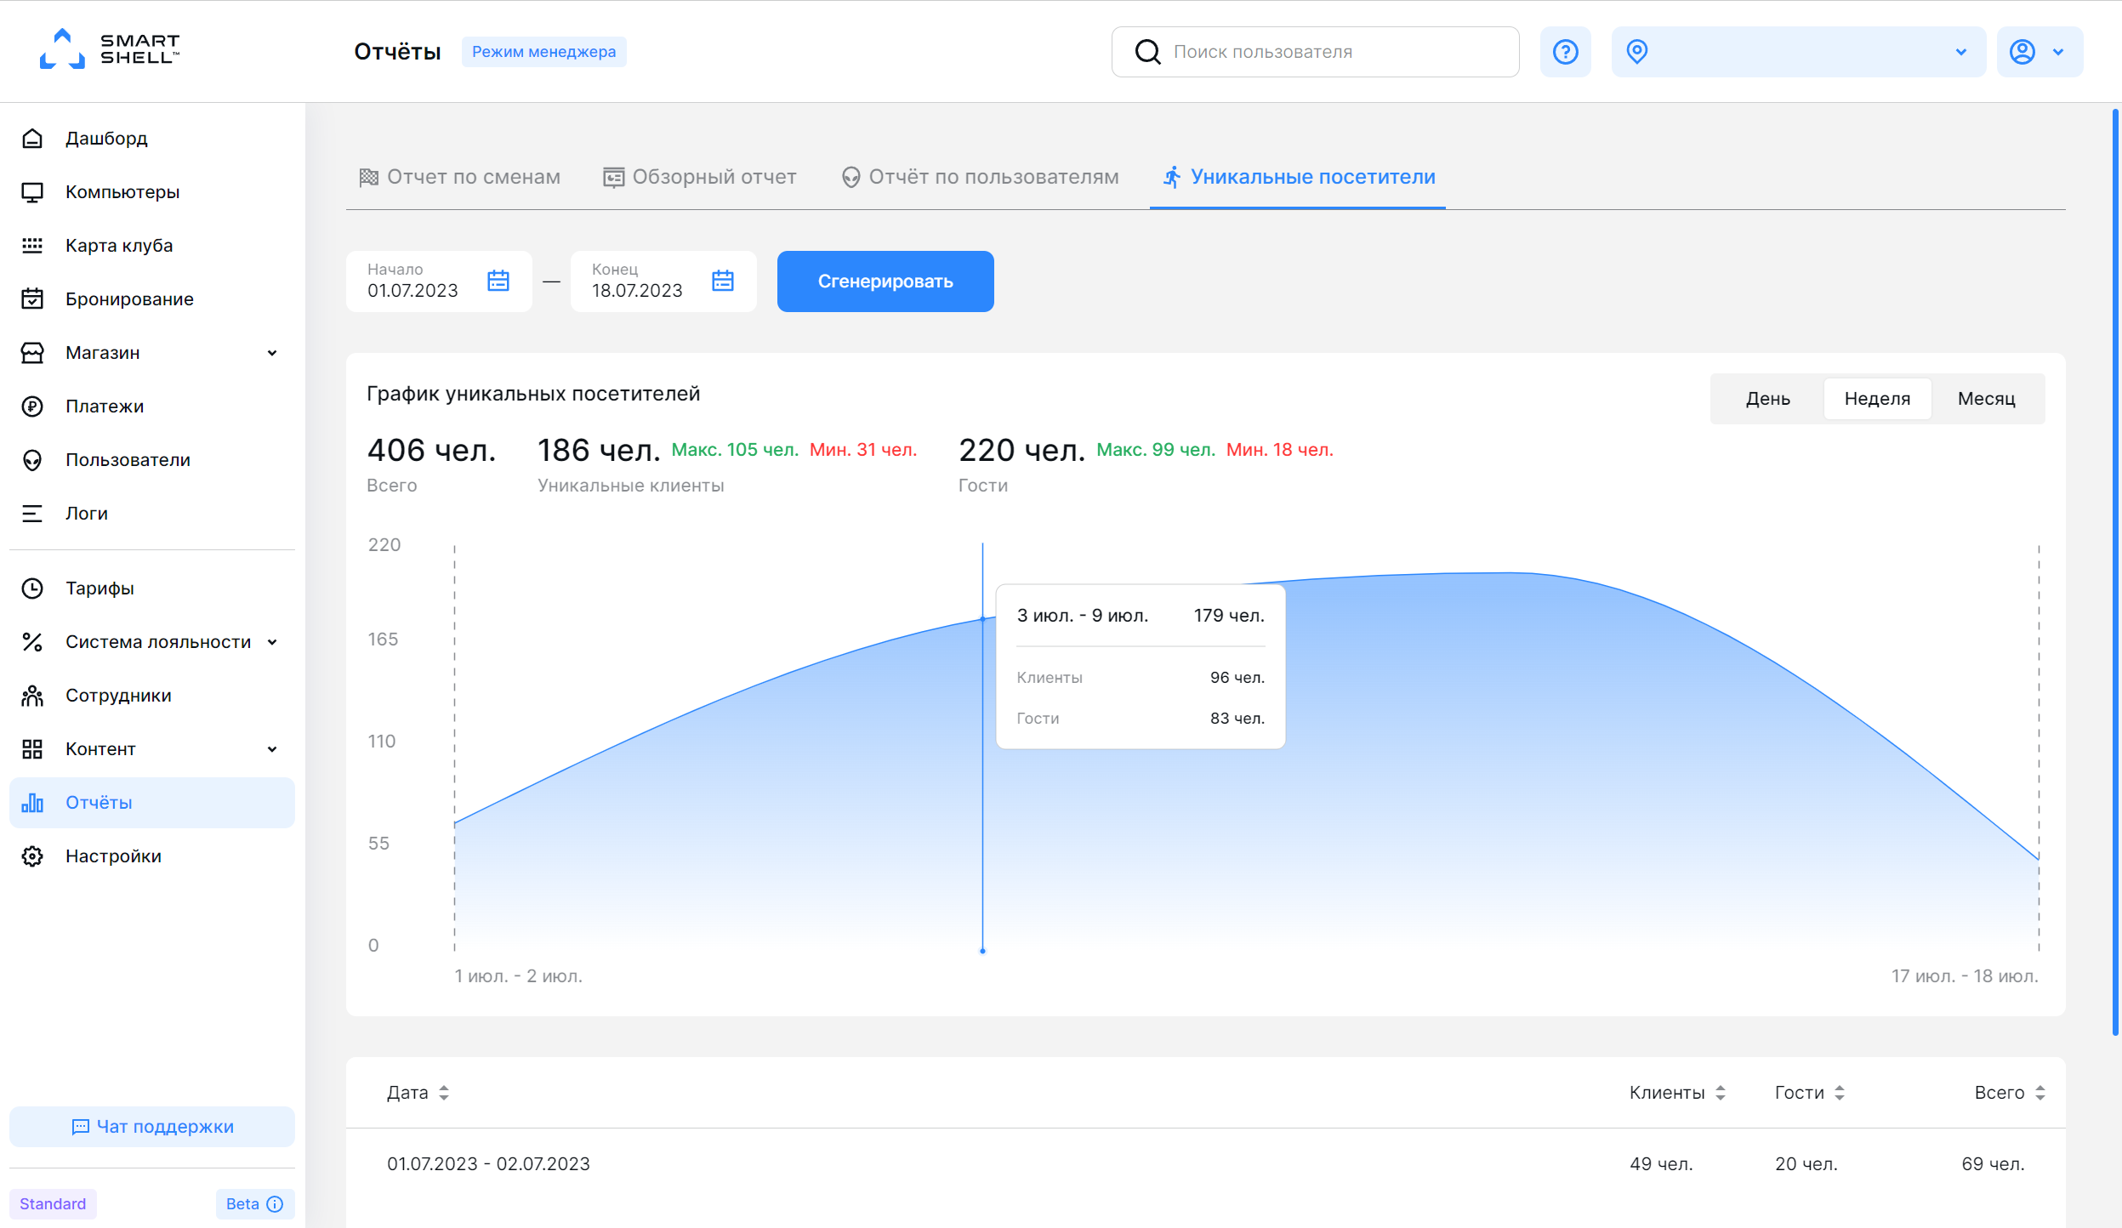Switch chart to Месяц view
This screenshot has width=2122, height=1228.
coord(1987,399)
